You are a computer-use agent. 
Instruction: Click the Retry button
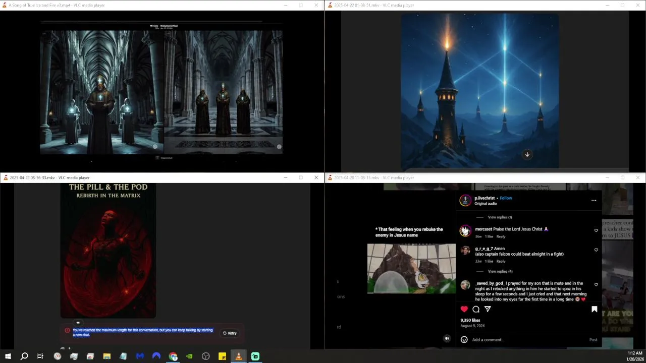coord(230,333)
